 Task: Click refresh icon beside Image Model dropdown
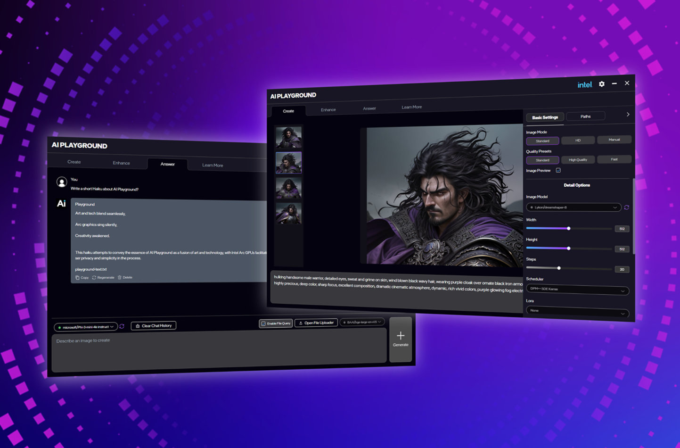click(x=626, y=207)
